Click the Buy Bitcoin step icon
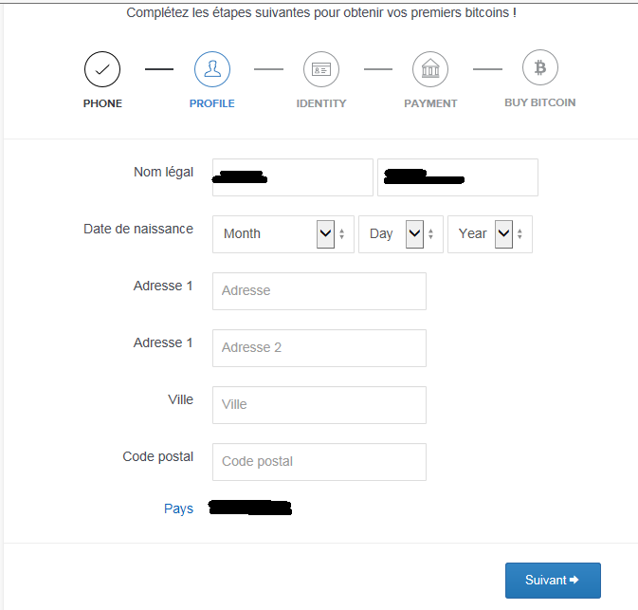 coord(540,67)
